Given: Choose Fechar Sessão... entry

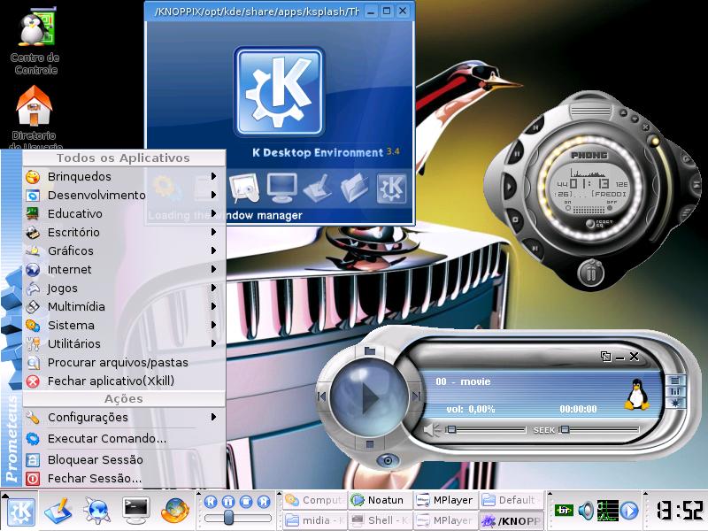Looking at the screenshot, I should click(124, 478).
